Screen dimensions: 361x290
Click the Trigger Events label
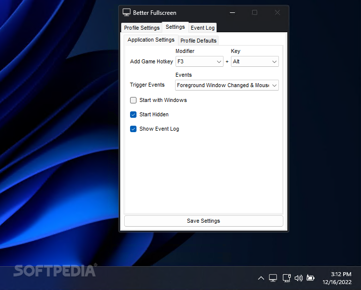(x=147, y=85)
